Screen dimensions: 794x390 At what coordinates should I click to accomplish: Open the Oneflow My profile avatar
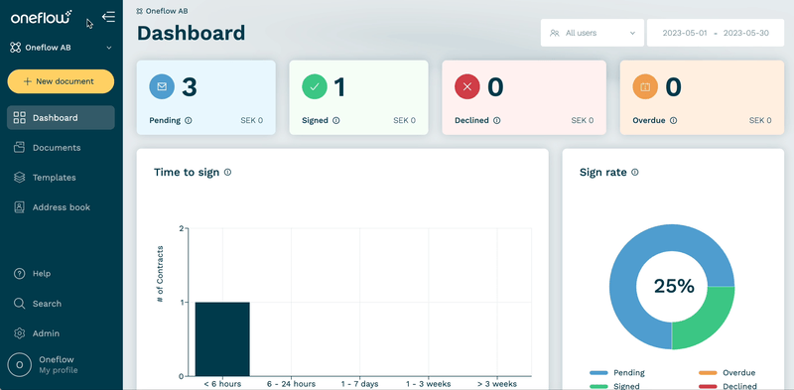pyautogui.click(x=20, y=364)
